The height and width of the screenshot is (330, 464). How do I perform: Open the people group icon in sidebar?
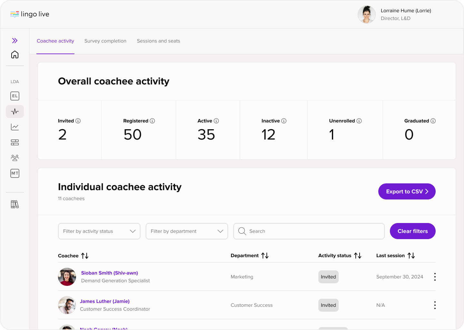pyautogui.click(x=15, y=158)
